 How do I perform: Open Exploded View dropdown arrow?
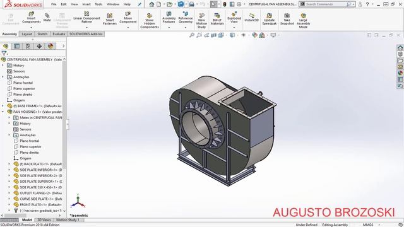[x=234, y=27]
